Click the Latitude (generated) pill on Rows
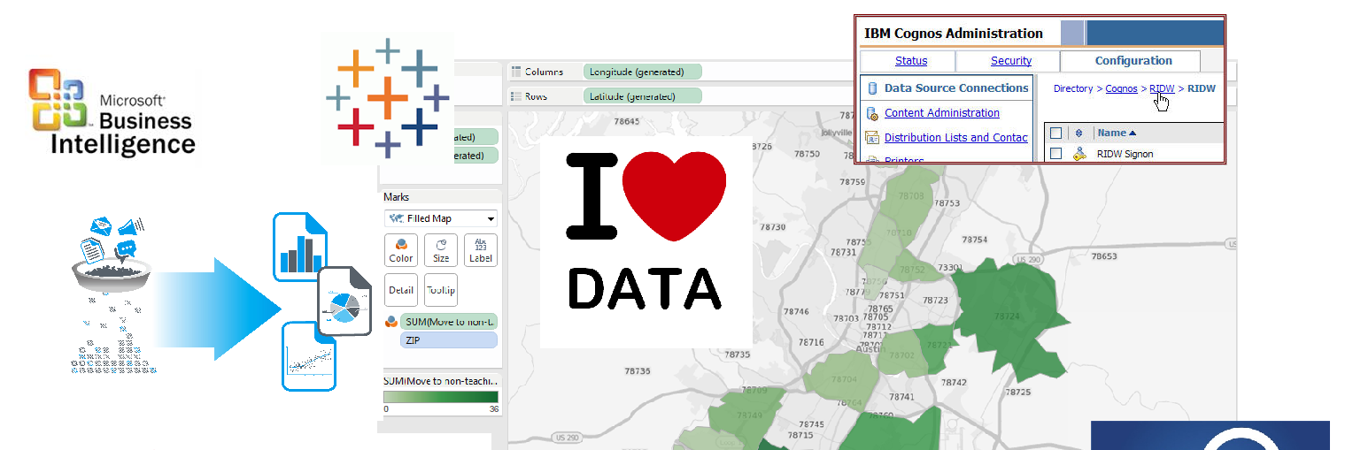 point(643,96)
